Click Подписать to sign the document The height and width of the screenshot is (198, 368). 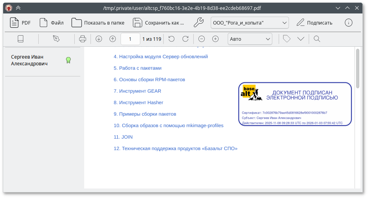tap(315, 23)
